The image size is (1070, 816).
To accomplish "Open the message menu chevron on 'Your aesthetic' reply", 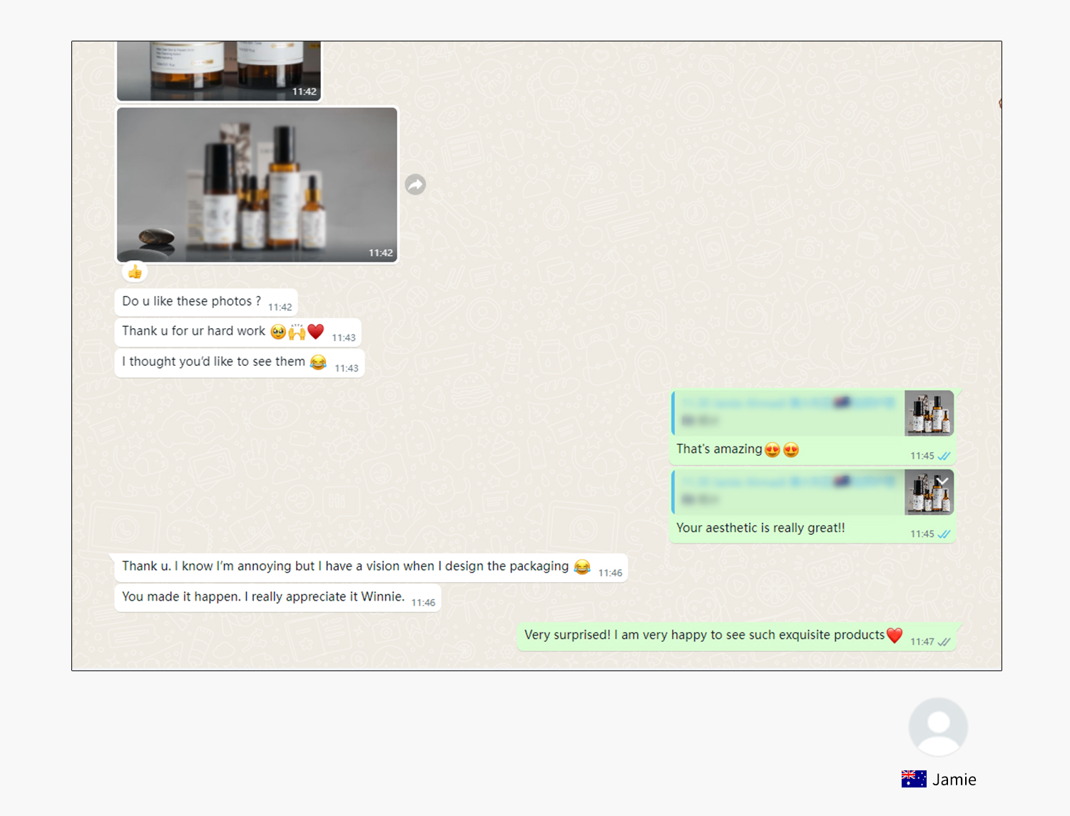I will (943, 481).
